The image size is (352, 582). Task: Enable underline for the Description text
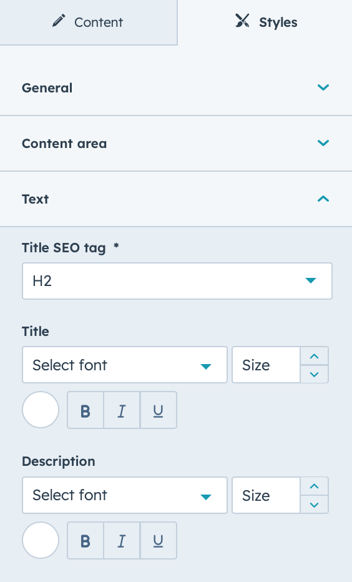tap(159, 540)
